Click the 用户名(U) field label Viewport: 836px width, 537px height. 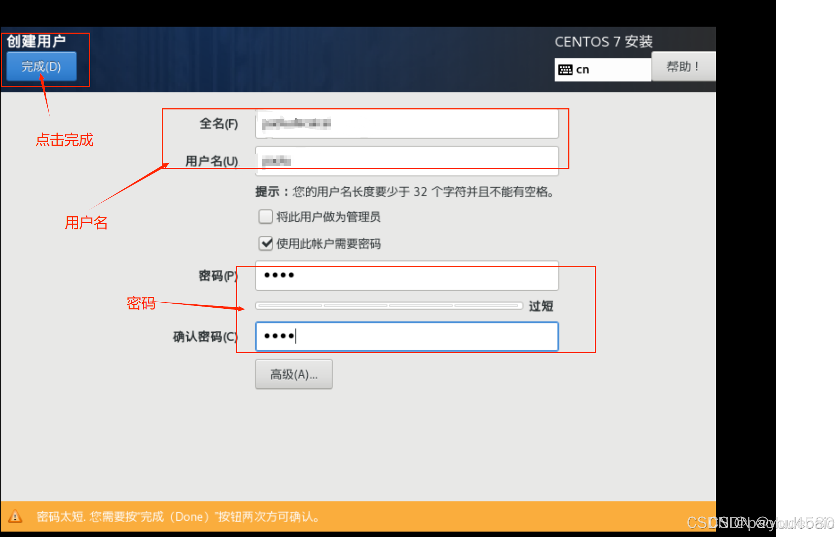click(212, 161)
